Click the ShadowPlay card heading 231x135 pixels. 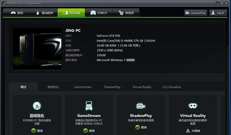141,116
